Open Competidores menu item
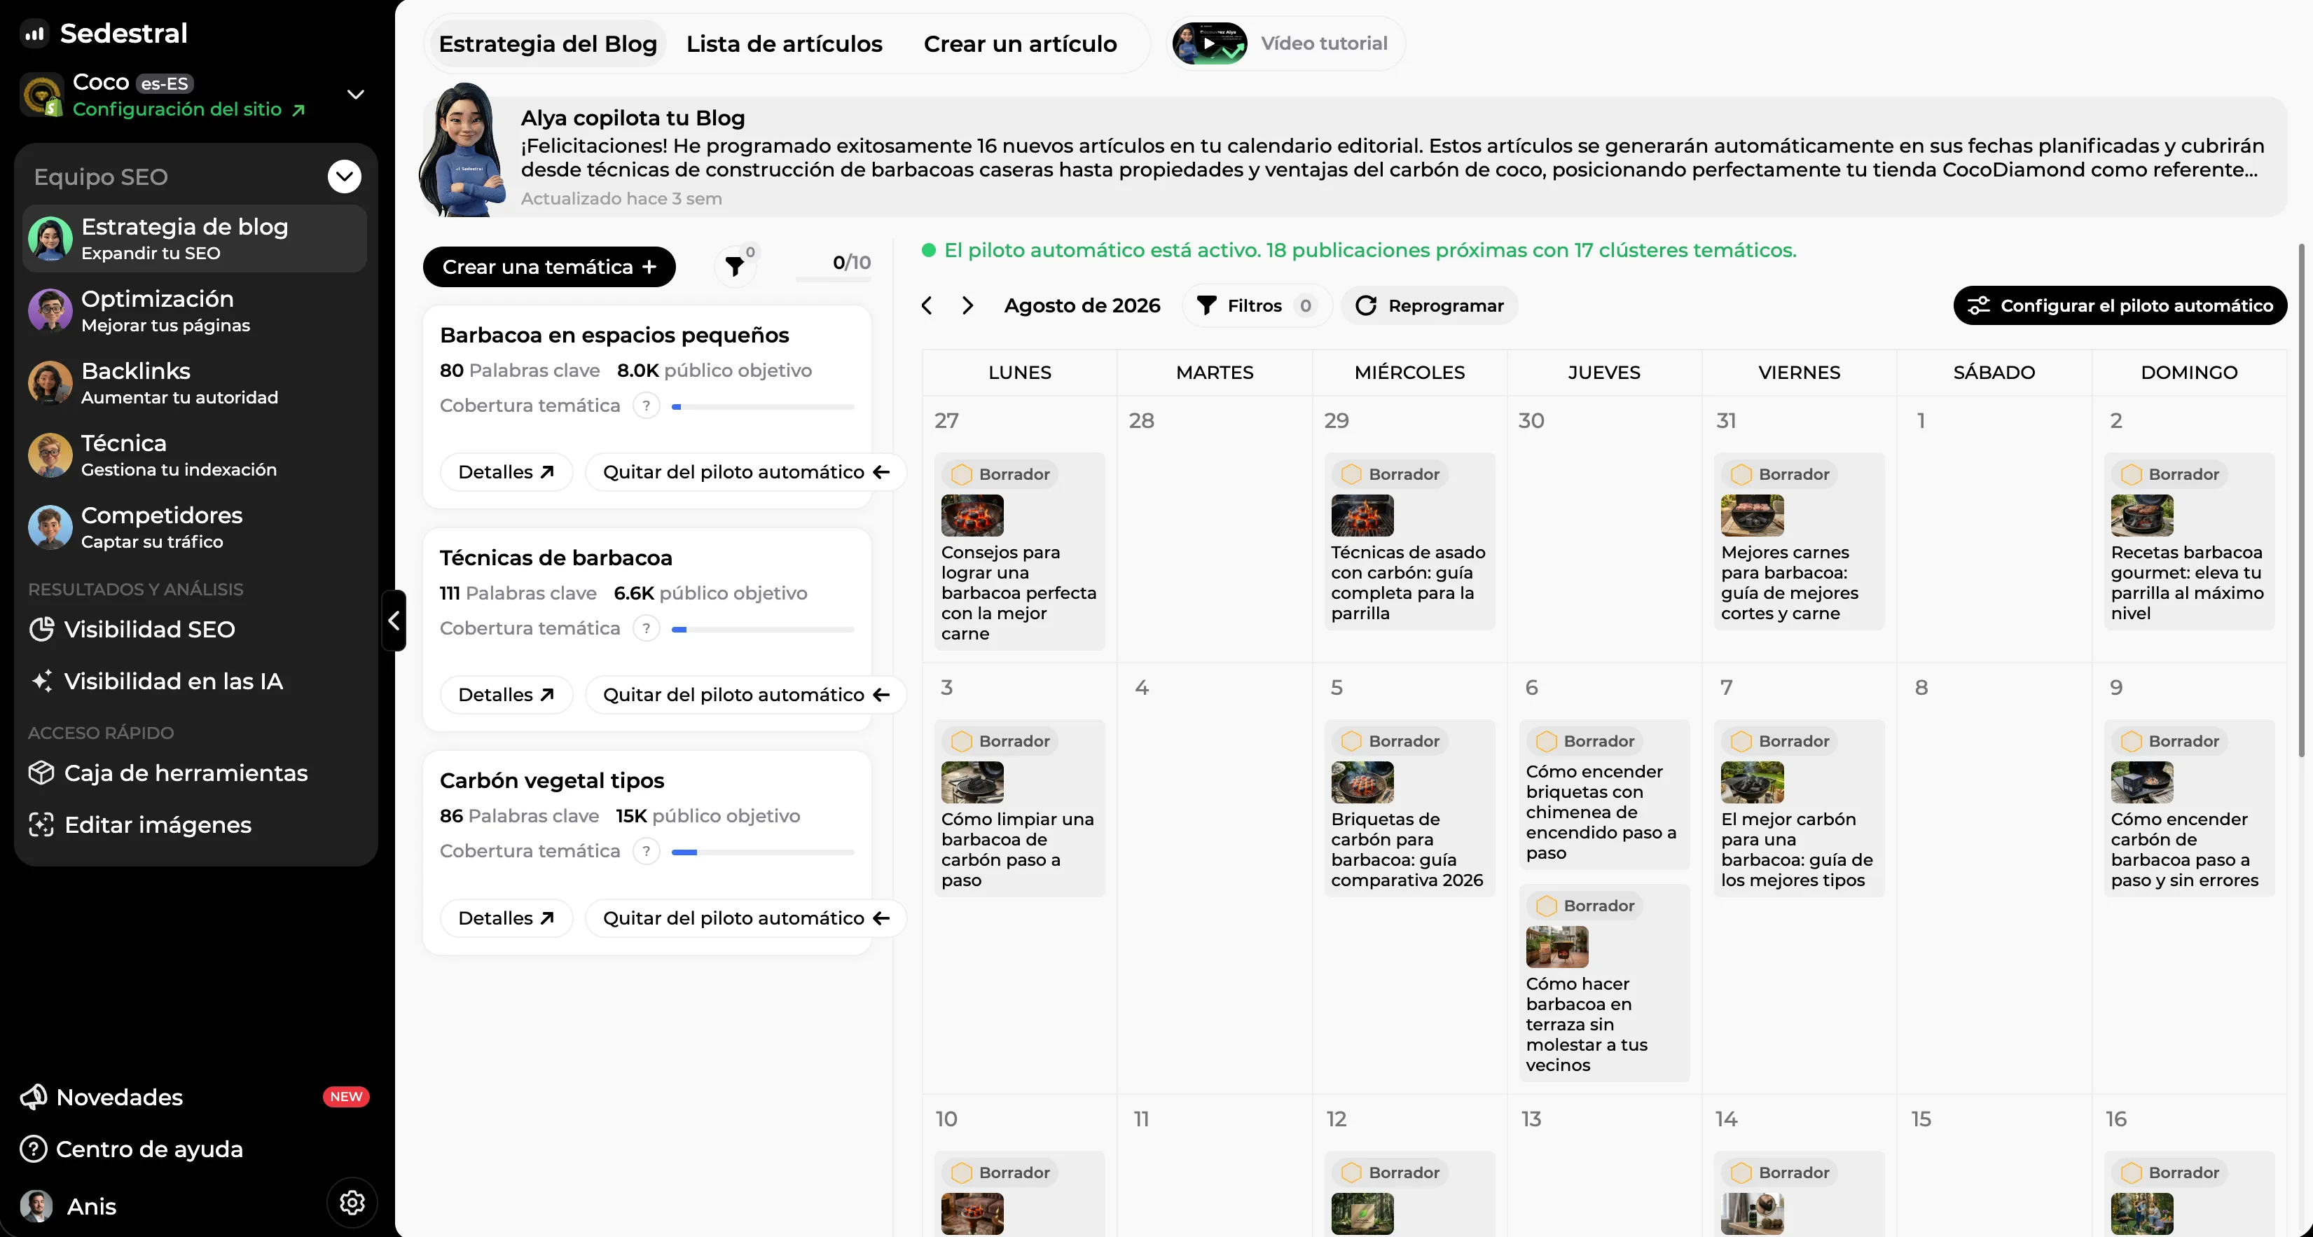Viewport: 2313px width, 1237px height. (x=195, y=527)
